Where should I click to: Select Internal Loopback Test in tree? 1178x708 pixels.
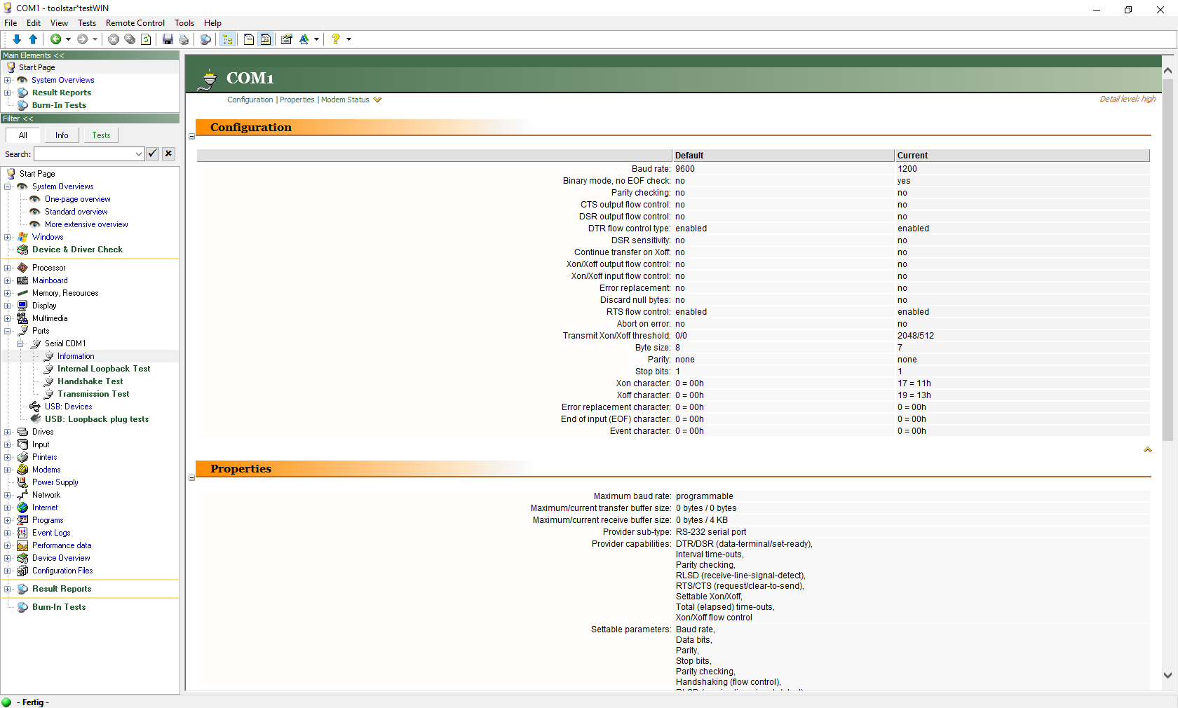tap(104, 369)
